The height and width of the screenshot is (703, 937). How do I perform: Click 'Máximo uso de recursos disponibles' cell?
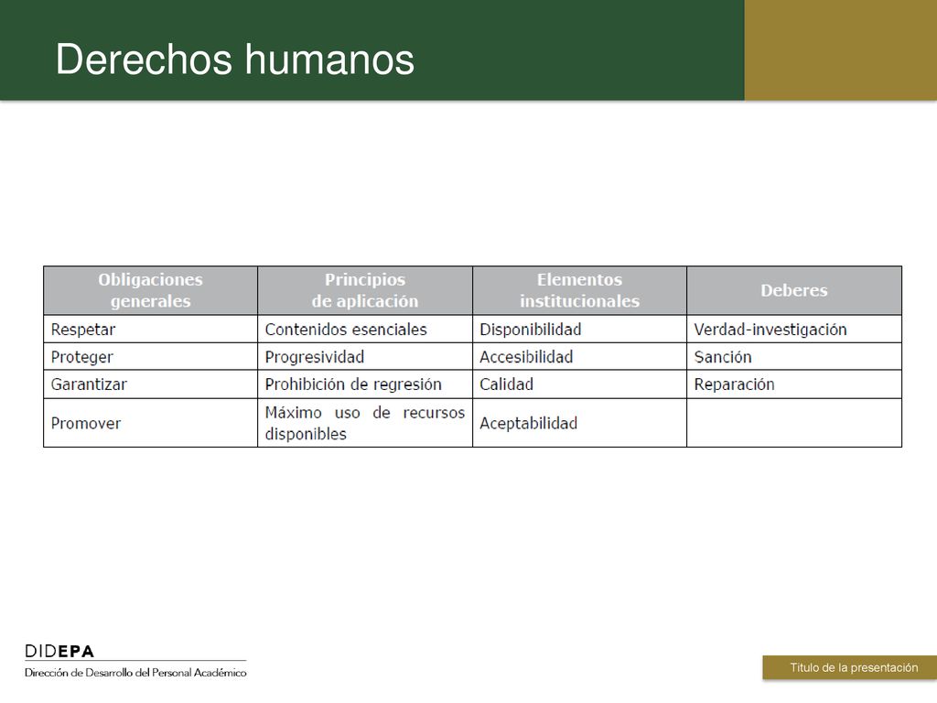[x=365, y=423]
